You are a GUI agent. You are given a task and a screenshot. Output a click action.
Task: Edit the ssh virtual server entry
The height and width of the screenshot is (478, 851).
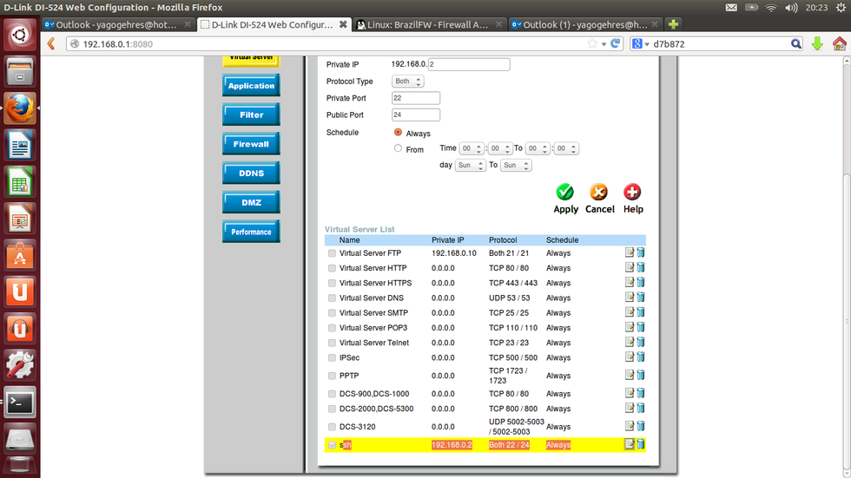[629, 444]
